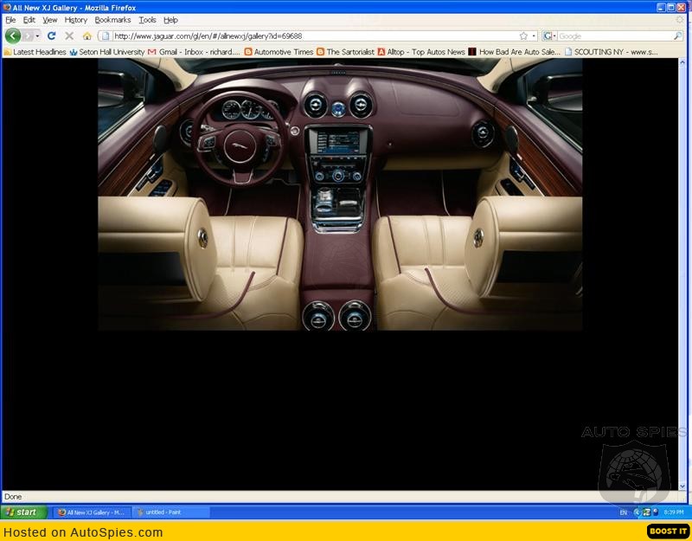Click the page scrollbar down arrow
This screenshot has width=692, height=541.
coord(682,486)
